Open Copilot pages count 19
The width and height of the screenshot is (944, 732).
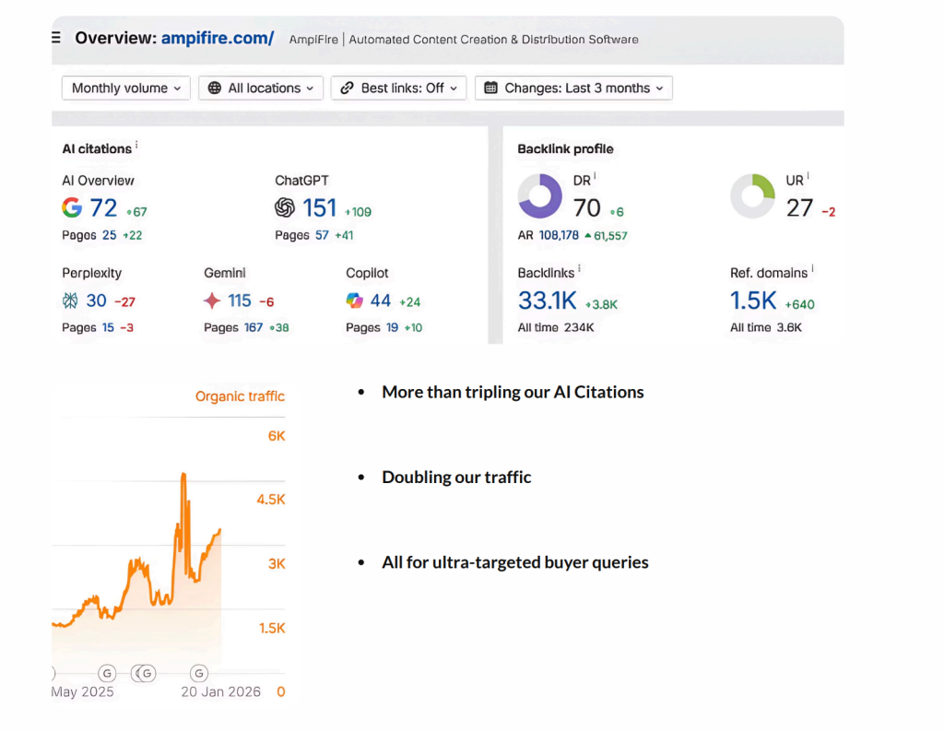[392, 327]
